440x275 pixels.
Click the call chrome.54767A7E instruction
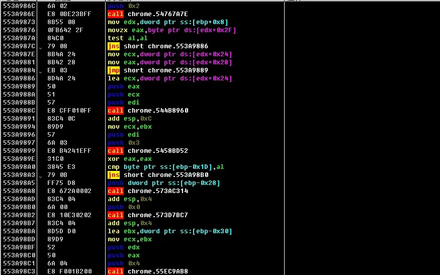[148, 14]
